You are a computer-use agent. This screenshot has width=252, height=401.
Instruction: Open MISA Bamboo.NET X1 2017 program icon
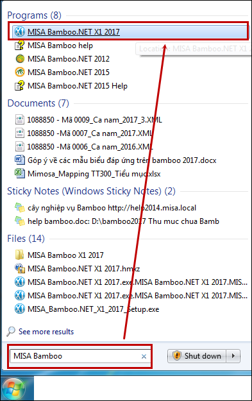(x=20, y=31)
